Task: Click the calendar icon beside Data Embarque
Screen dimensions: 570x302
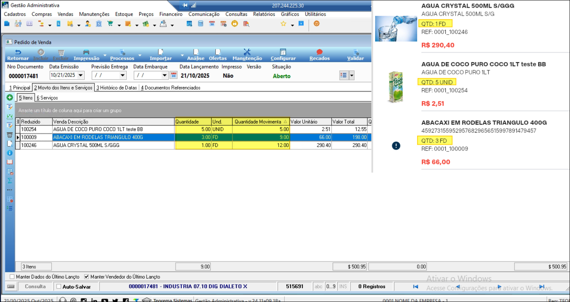Action: click(174, 75)
